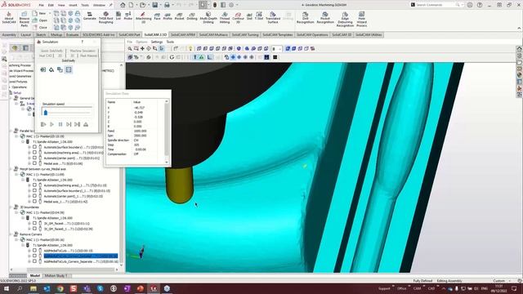
Task: Select the Pocket operation icon
Action: [x=179, y=16]
